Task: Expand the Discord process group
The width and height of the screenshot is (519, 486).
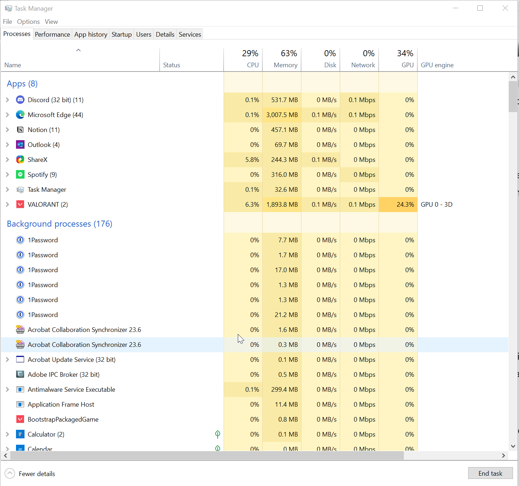Action: point(7,100)
